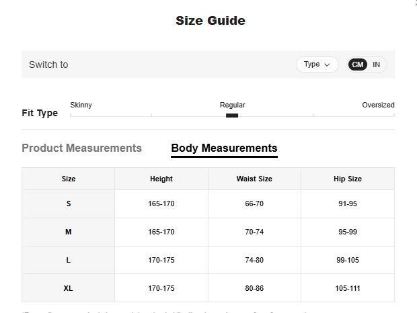Screen dimensions: 417x313
Task: Click the Waist Size column header
Action: click(254, 179)
